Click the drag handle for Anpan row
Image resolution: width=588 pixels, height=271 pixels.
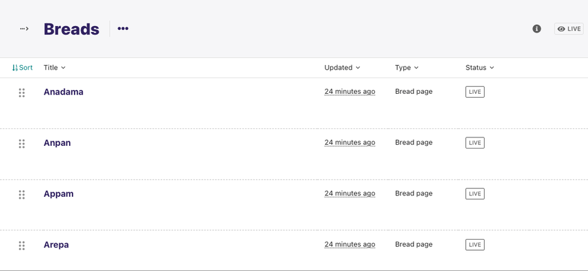coord(22,143)
